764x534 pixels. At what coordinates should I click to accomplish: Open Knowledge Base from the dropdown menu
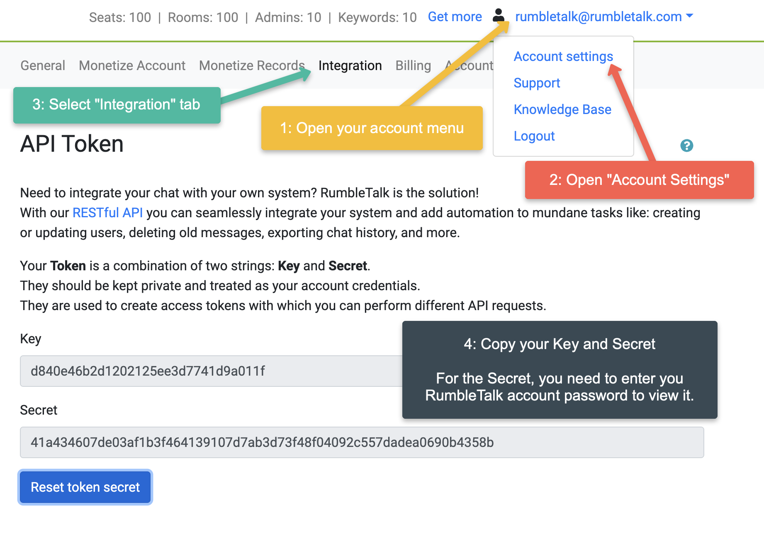coord(562,109)
